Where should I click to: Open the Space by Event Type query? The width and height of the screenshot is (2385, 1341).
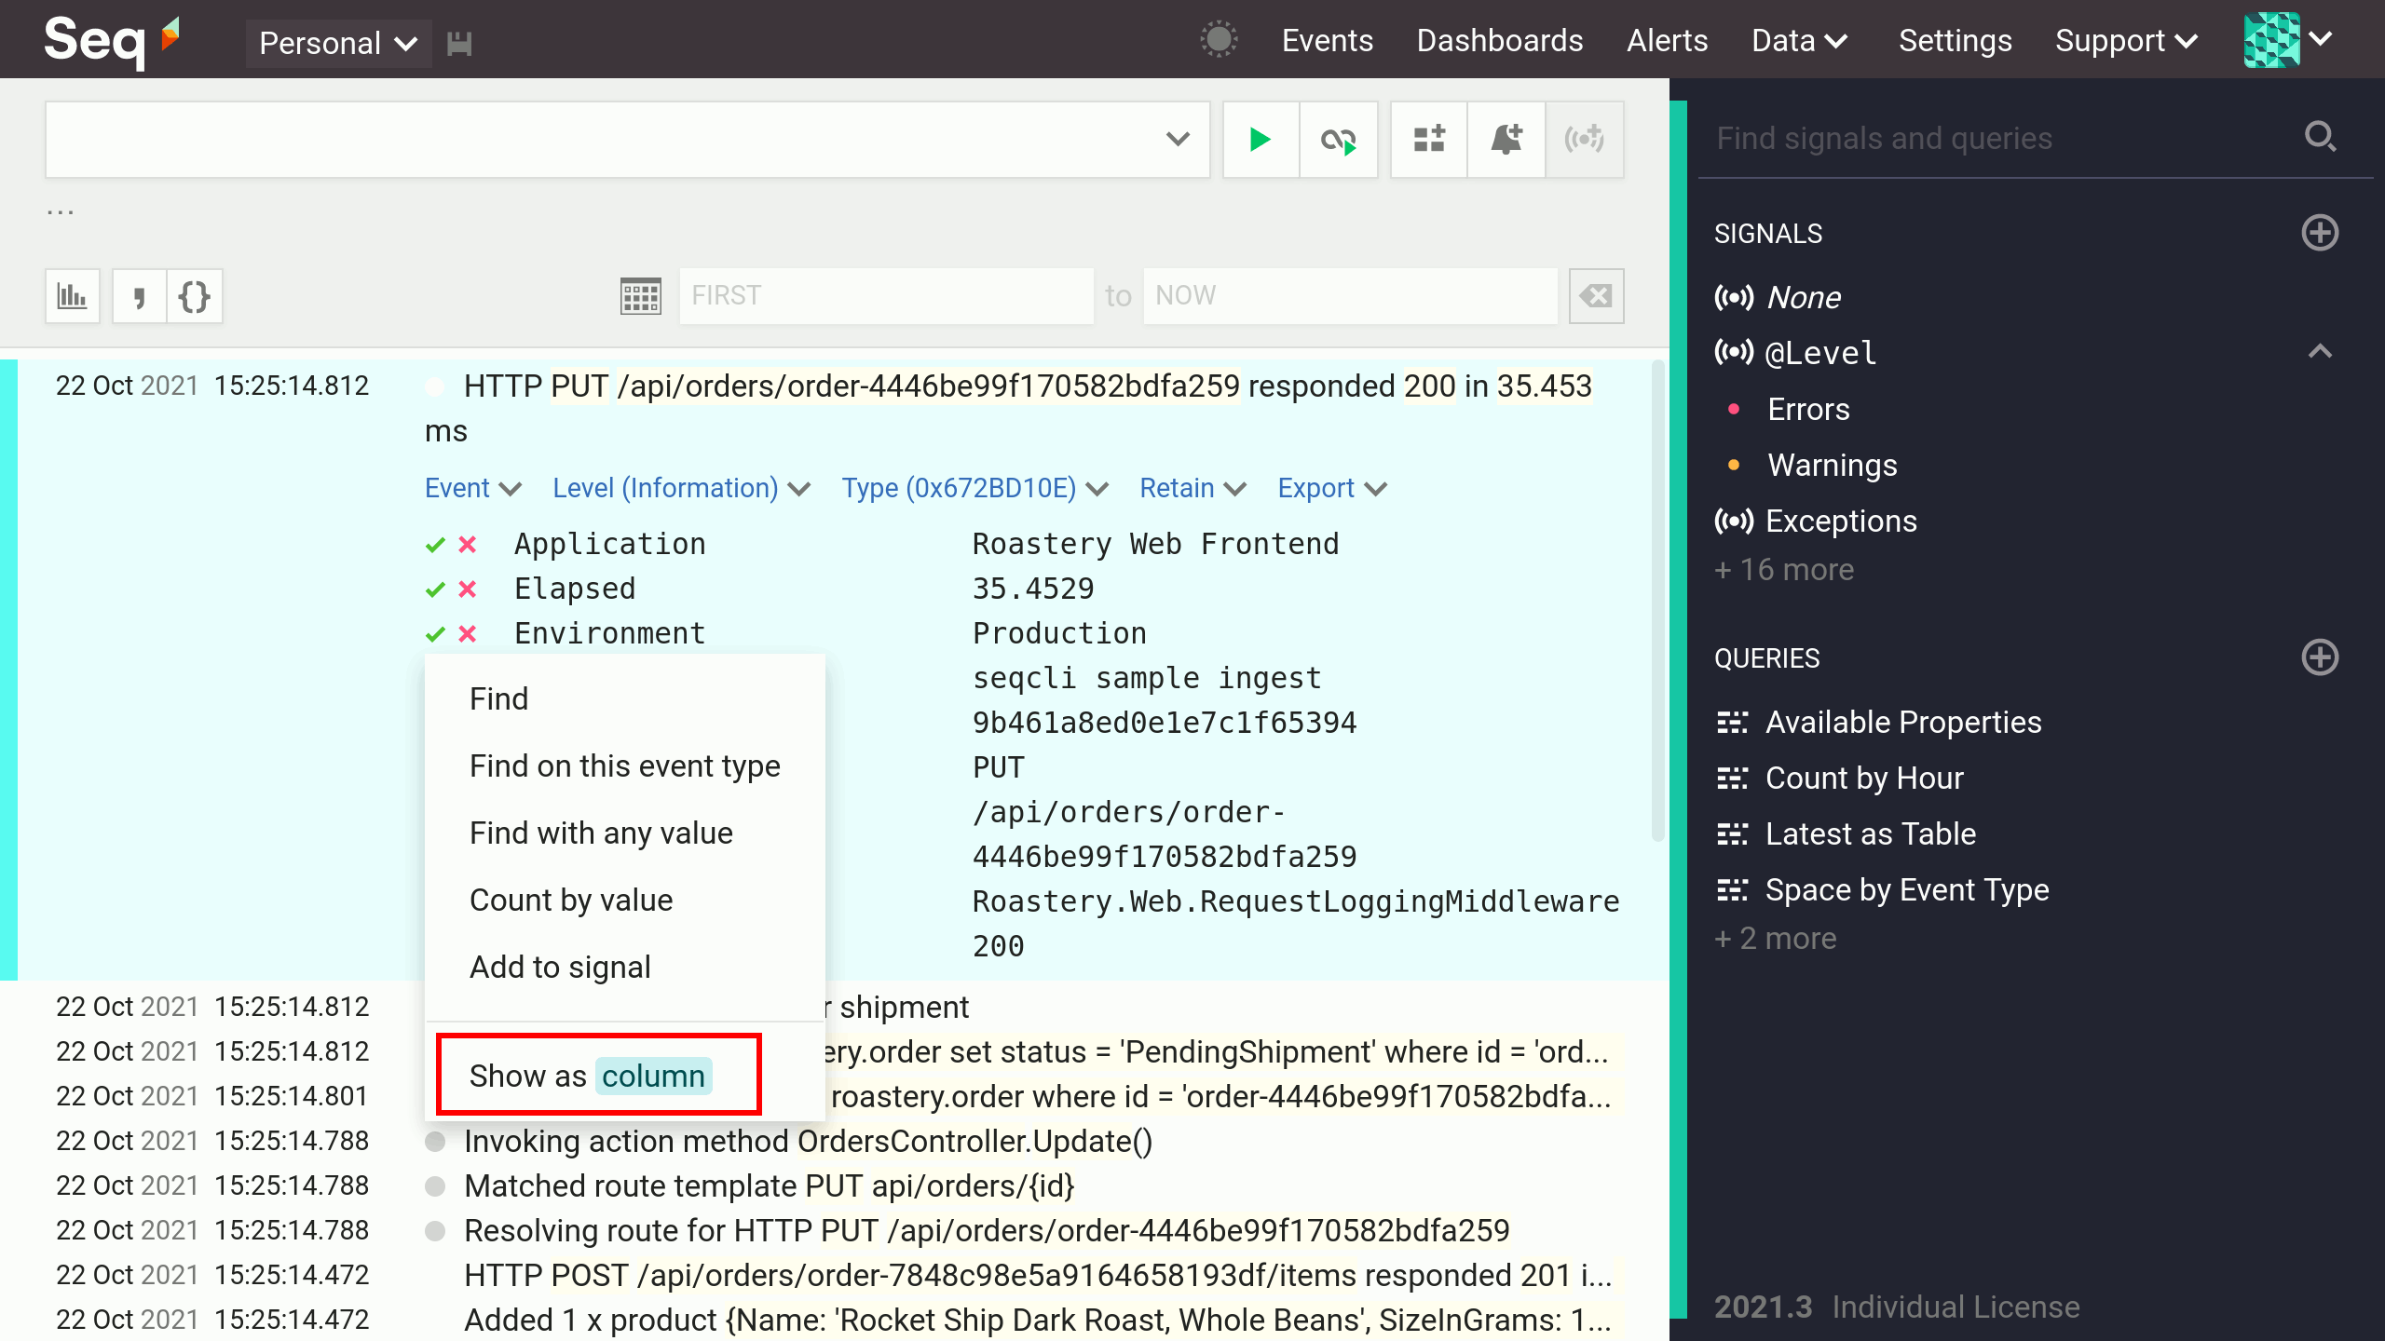tap(1882, 889)
